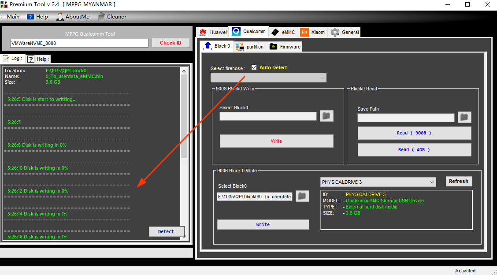Switch to the Xiaomi tab
This screenshot has height=275, width=497.
pyautogui.click(x=313, y=32)
